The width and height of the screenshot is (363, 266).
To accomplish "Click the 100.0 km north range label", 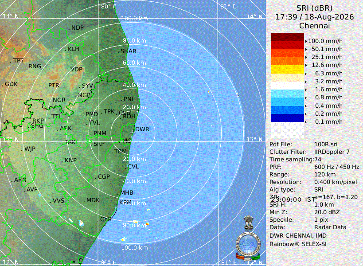I will pos(134,18).
